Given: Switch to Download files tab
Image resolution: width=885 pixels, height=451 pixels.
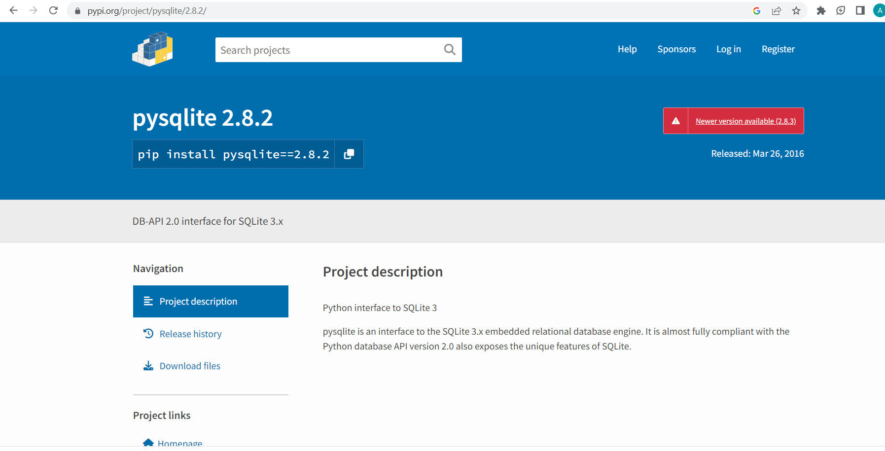Looking at the screenshot, I should click(211, 366).
